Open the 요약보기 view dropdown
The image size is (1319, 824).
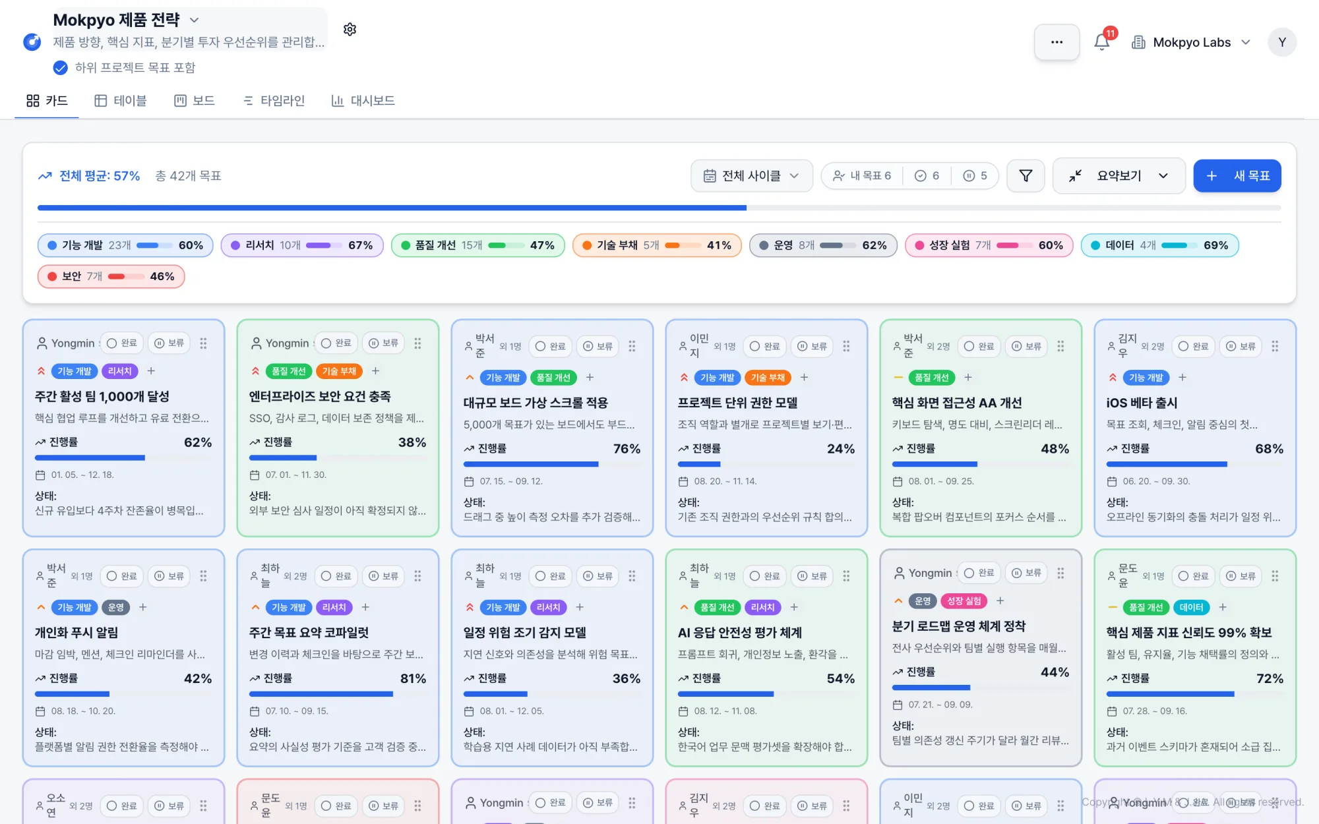pyautogui.click(x=1119, y=176)
